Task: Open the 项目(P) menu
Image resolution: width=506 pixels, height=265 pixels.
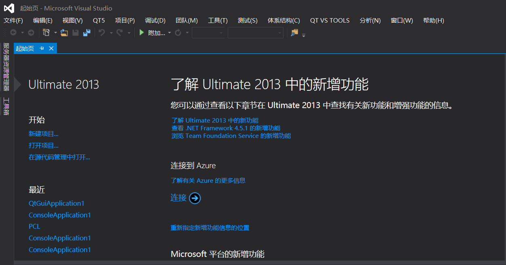Action: coord(125,21)
